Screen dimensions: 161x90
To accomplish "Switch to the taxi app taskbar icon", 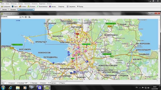I will [x=47, y=88].
